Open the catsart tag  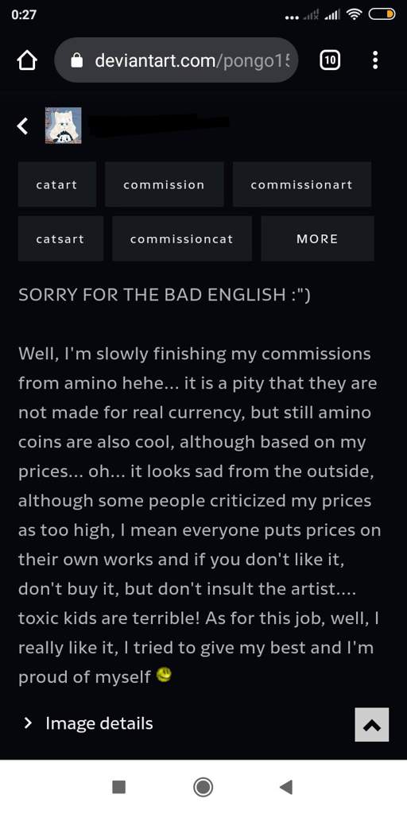click(x=60, y=238)
